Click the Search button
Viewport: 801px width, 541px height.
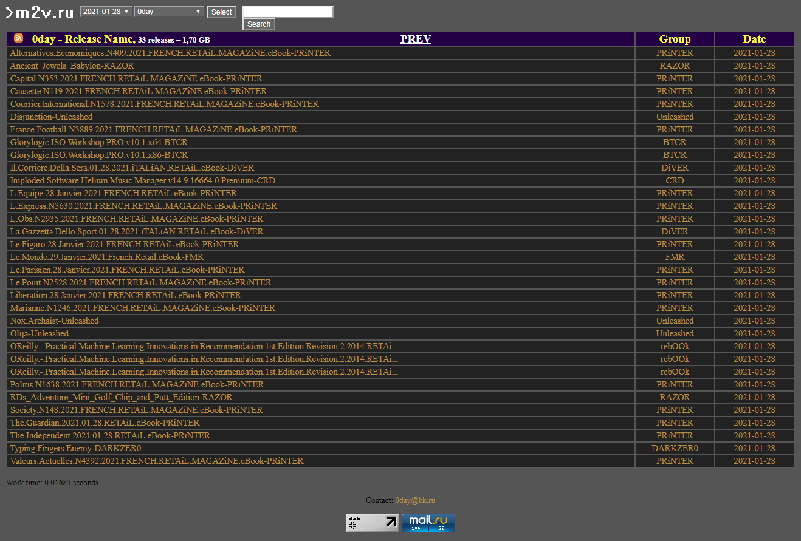click(x=259, y=24)
